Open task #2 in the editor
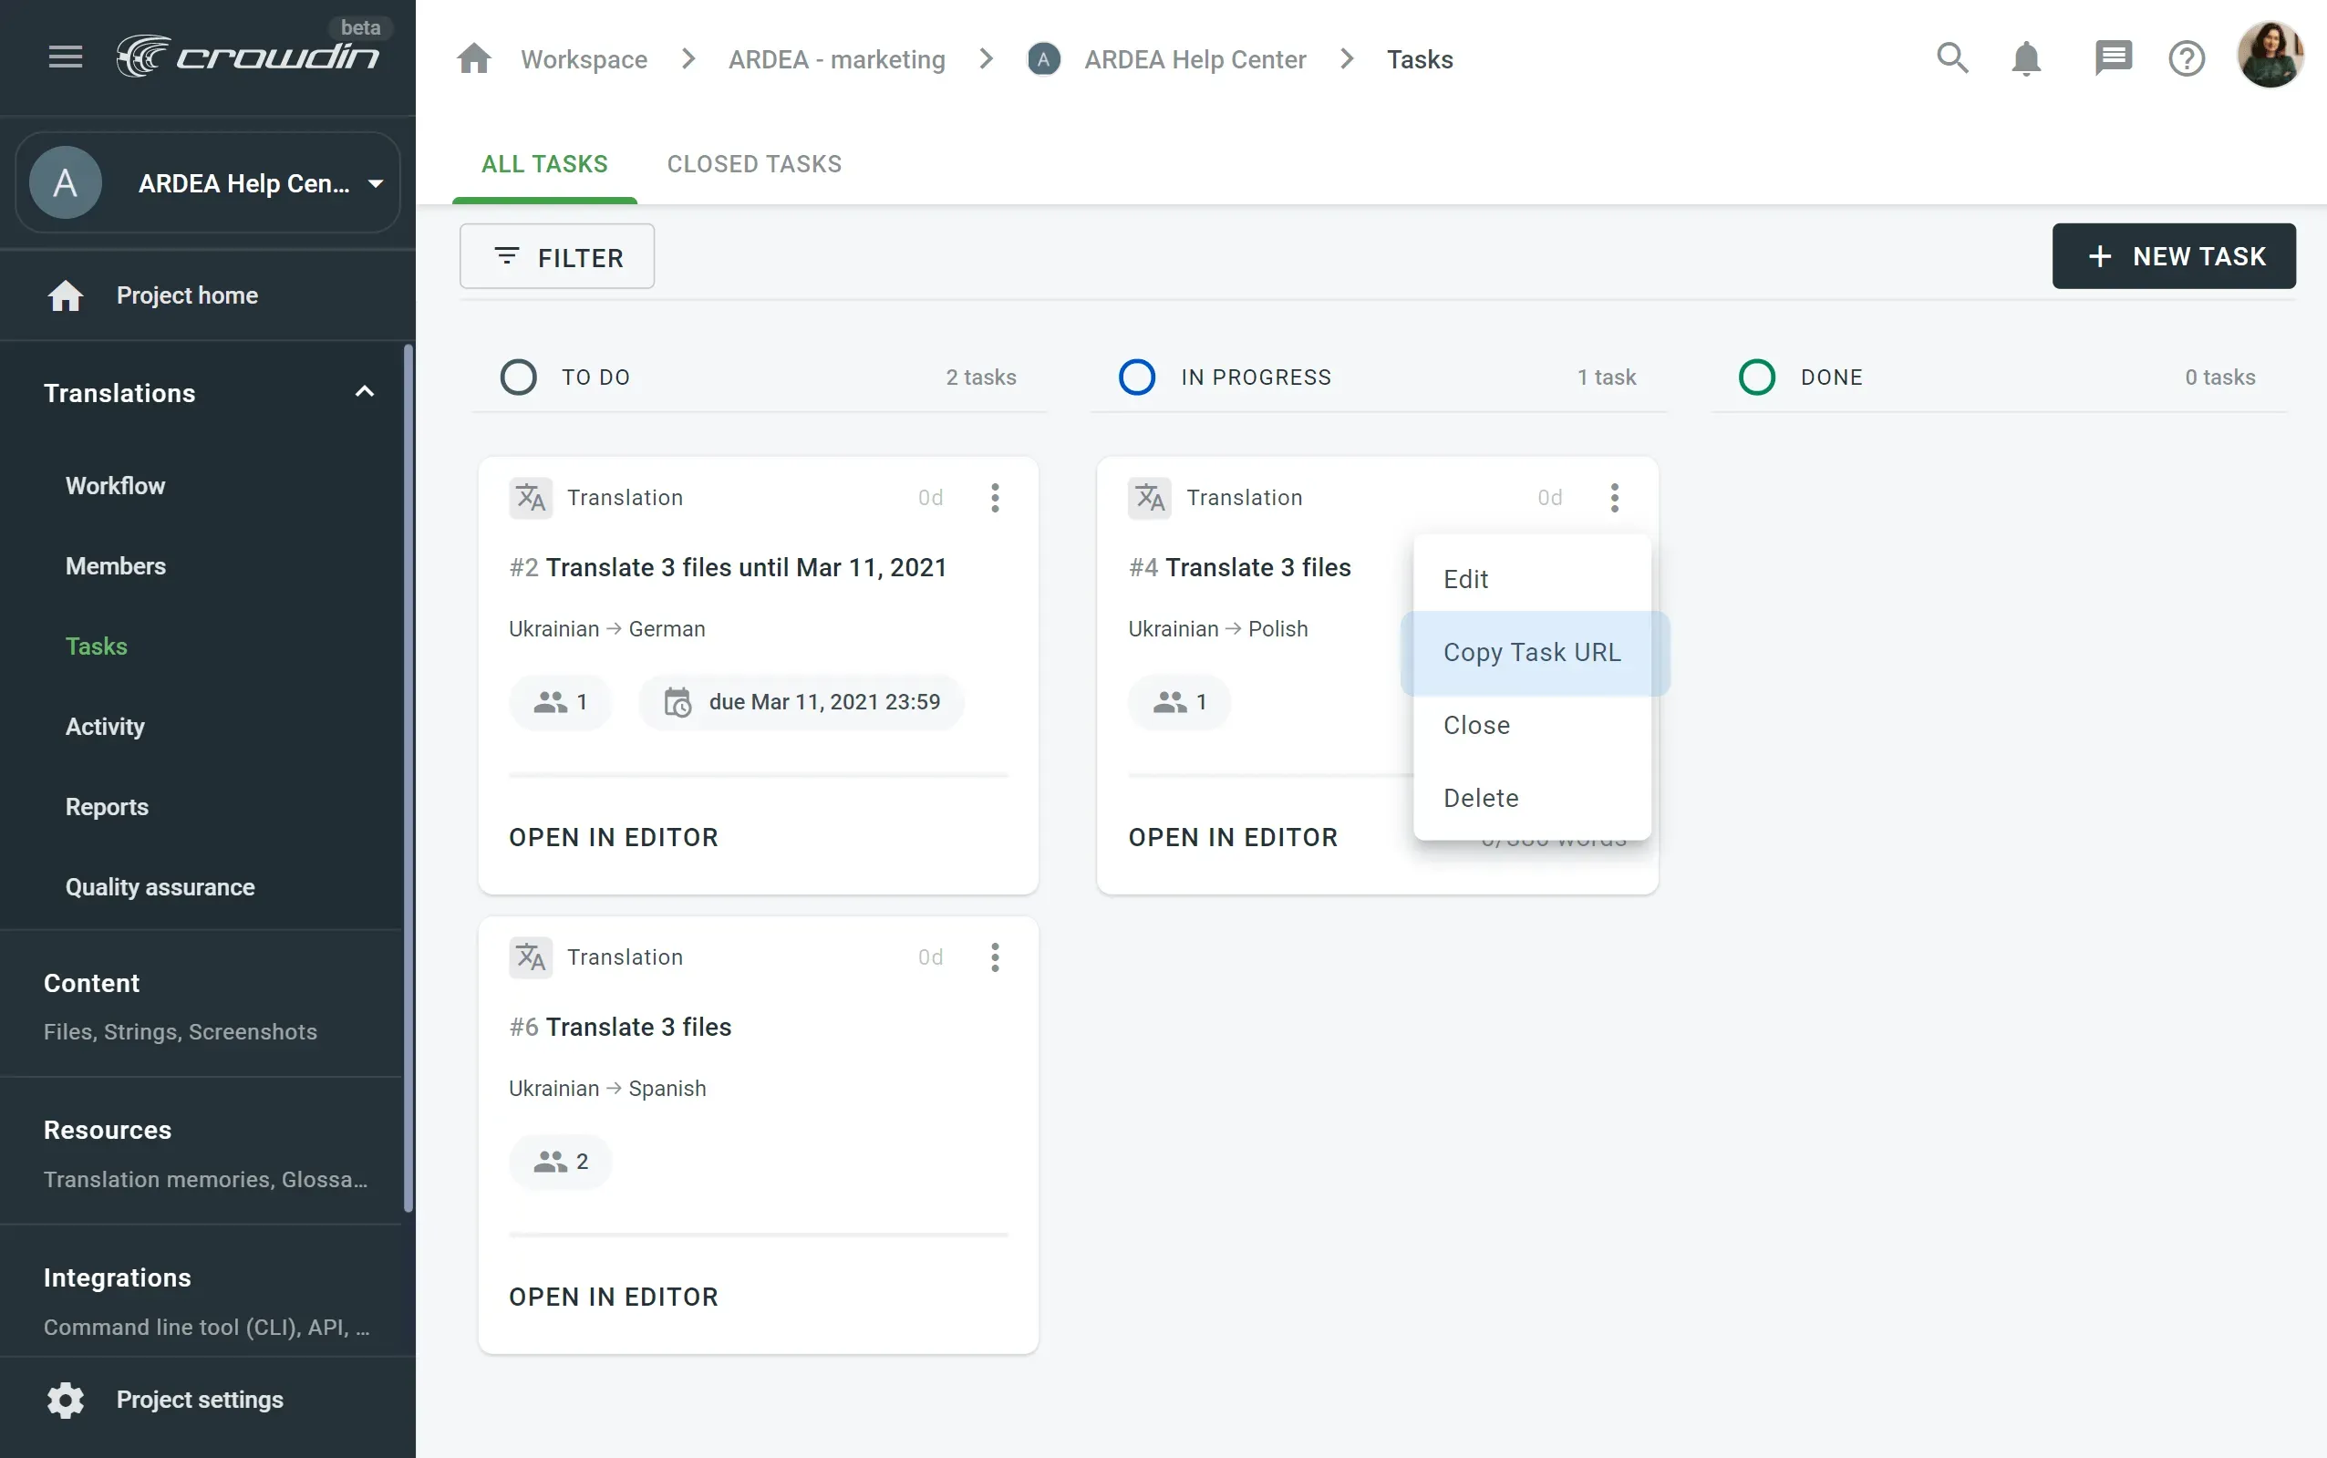Image resolution: width=2327 pixels, height=1458 pixels. point(614,836)
